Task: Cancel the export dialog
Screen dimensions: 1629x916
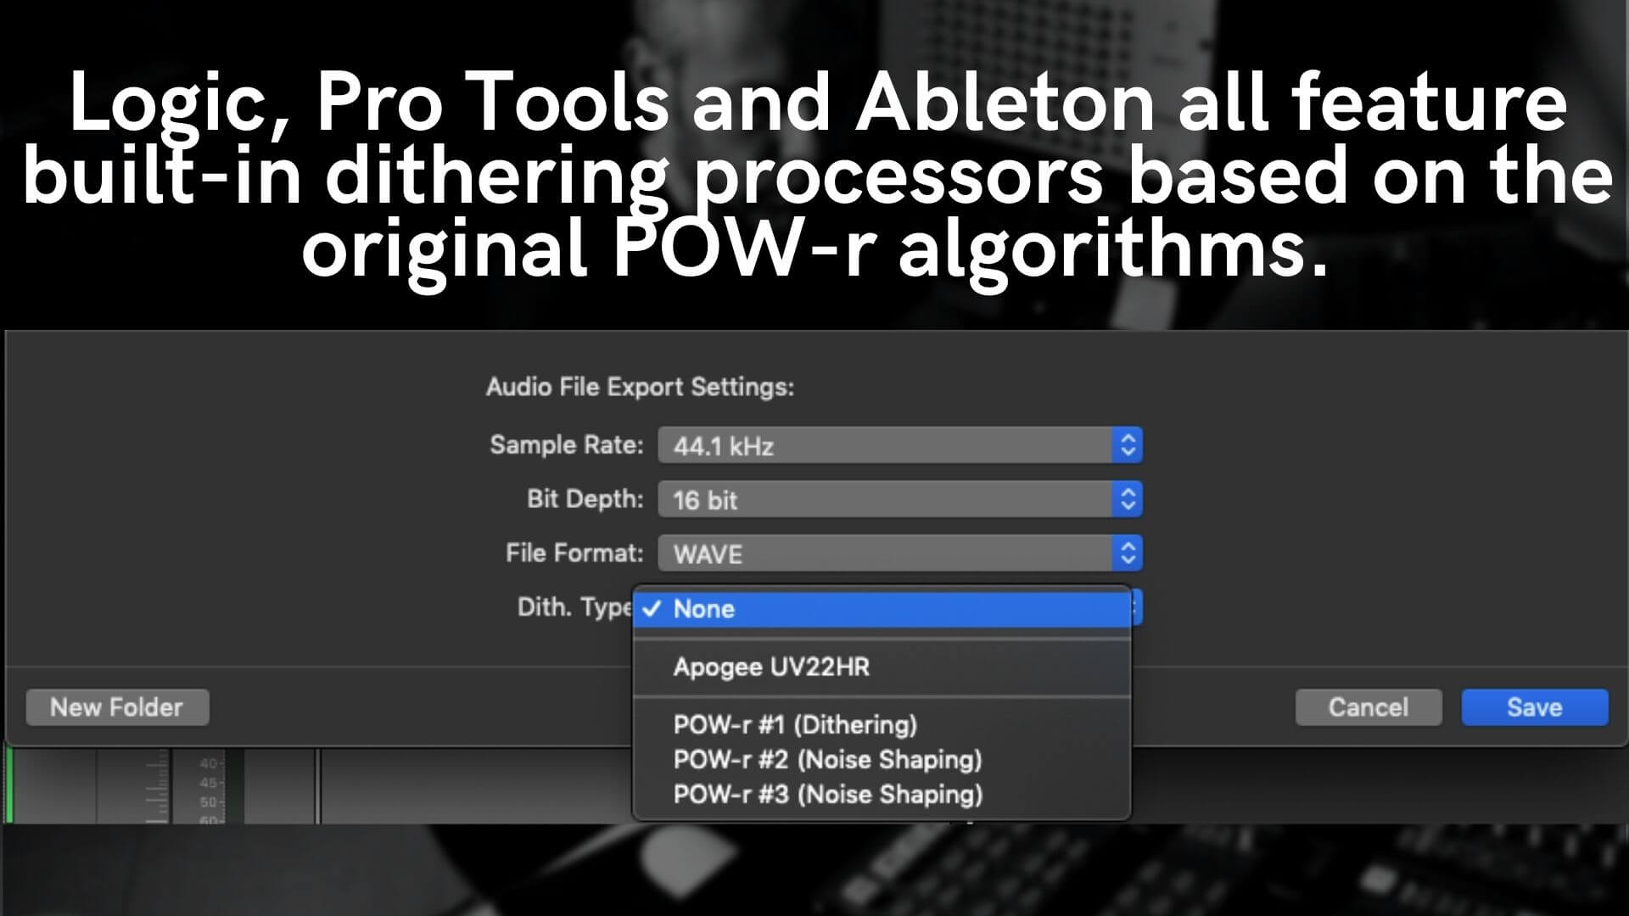Action: (x=1369, y=707)
